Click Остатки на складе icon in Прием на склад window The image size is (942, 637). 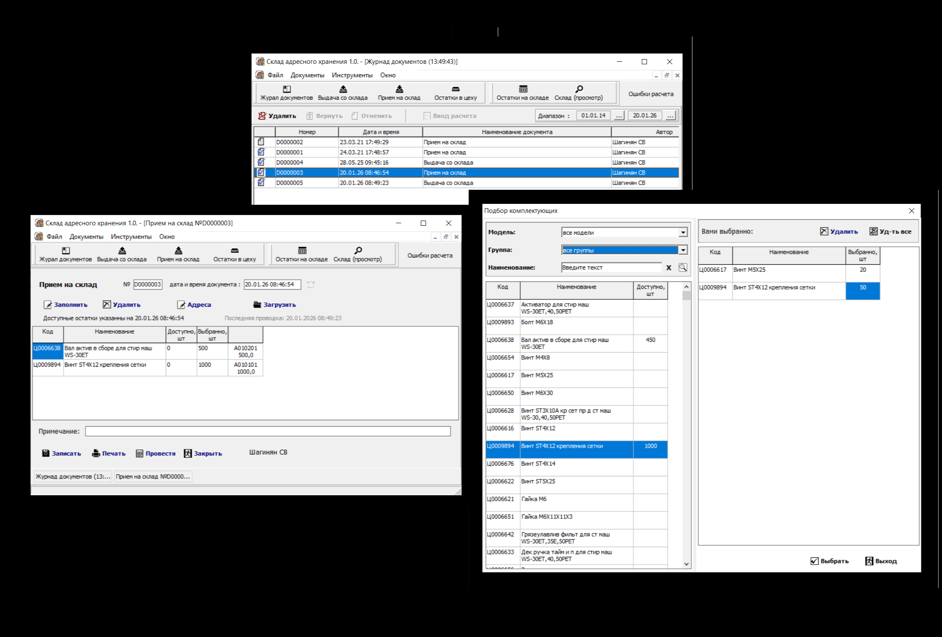[302, 251]
